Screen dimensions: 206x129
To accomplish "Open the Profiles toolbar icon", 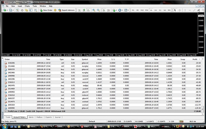I will pos(11,10).
